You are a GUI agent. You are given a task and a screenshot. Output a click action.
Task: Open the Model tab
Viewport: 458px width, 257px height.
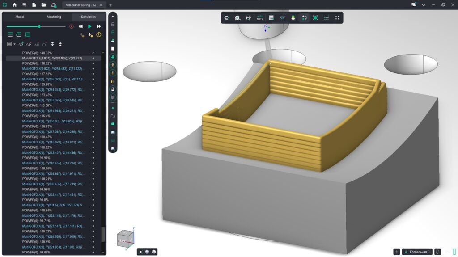tap(20, 17)
